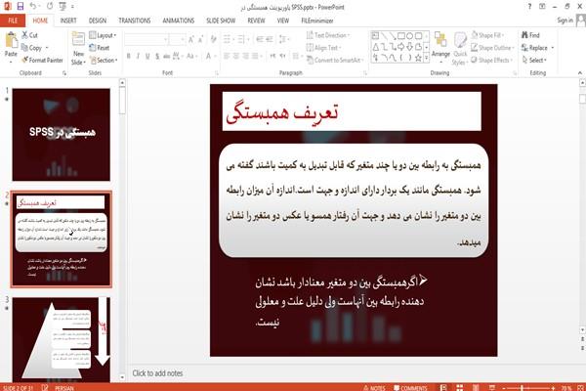Open the Shape Outline dropdown
The image size is (586, 391).
pyautogui.click(x=492, y=48)
